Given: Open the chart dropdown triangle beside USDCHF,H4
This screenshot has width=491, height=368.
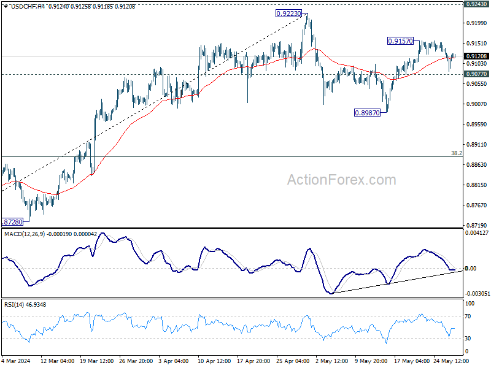Looking at the screenshot, I should pos(6,7).
